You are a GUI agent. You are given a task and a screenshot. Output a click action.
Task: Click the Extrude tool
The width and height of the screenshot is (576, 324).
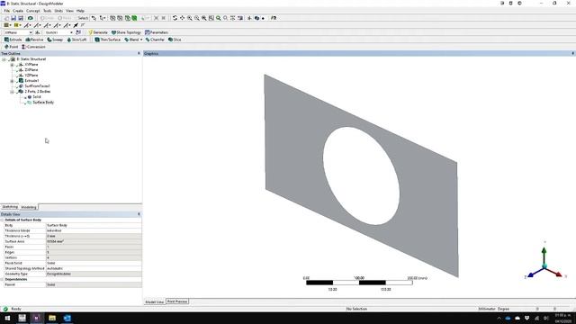[13, 40]
